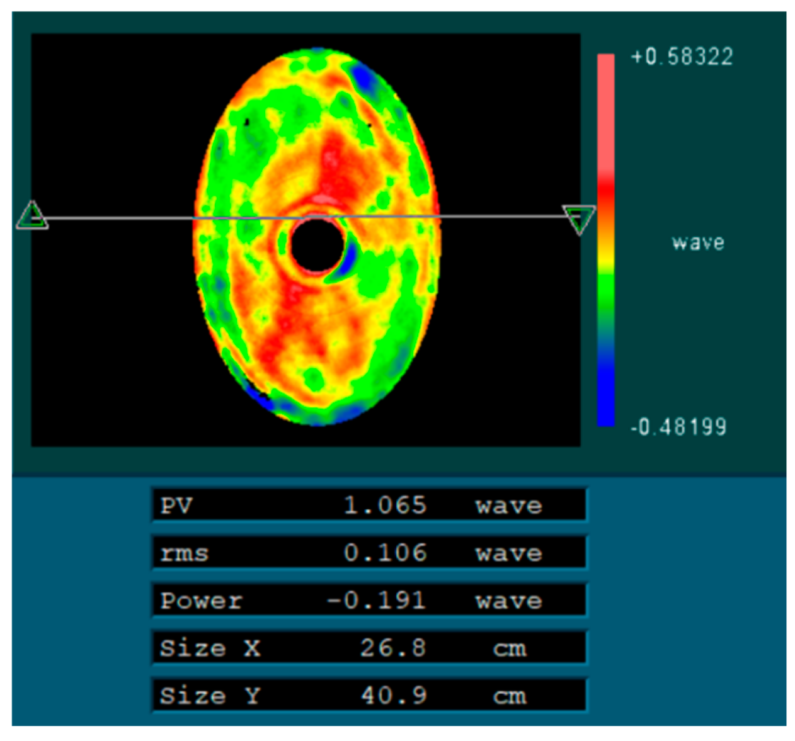Click the rms value 0.106
Image resolution: width=795 pixels, height=741 pixels.
click(385, 553)
